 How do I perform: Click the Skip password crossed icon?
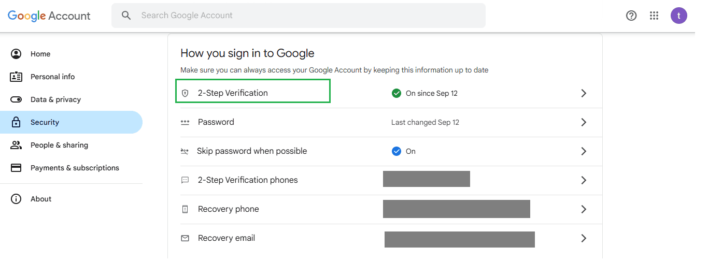pos(185,151)
